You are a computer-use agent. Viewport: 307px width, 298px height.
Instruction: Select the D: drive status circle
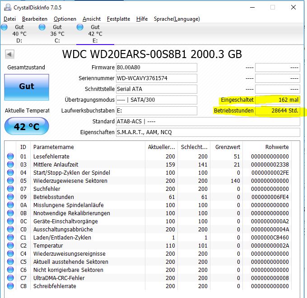coord(4,27)
